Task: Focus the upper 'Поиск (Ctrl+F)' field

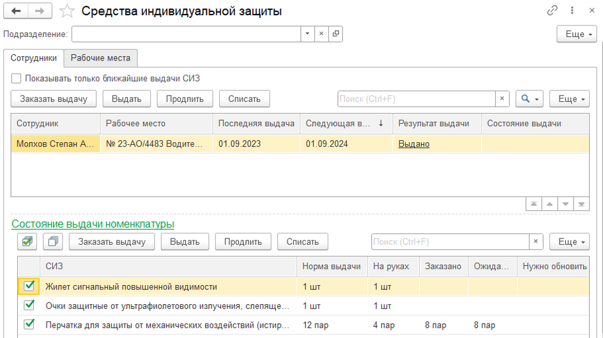Action: (x=416, y=99)
